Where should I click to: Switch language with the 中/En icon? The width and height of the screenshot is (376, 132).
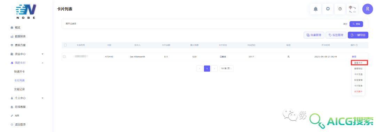tap(352, 9)
